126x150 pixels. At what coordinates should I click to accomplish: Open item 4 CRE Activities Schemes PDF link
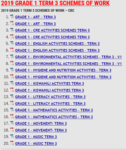tap(52, 37)
